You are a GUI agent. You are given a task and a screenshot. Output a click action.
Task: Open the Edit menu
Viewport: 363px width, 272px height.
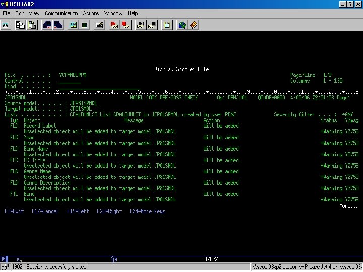[20, 13]
